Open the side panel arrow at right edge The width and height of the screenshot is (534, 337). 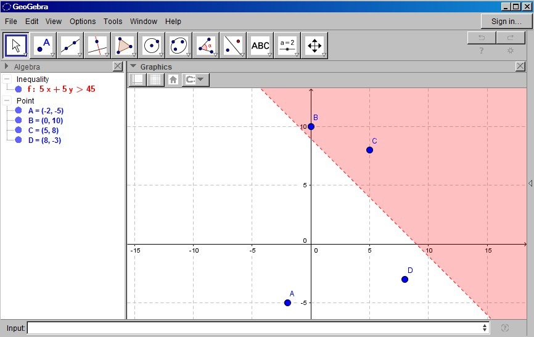[530, 183]
